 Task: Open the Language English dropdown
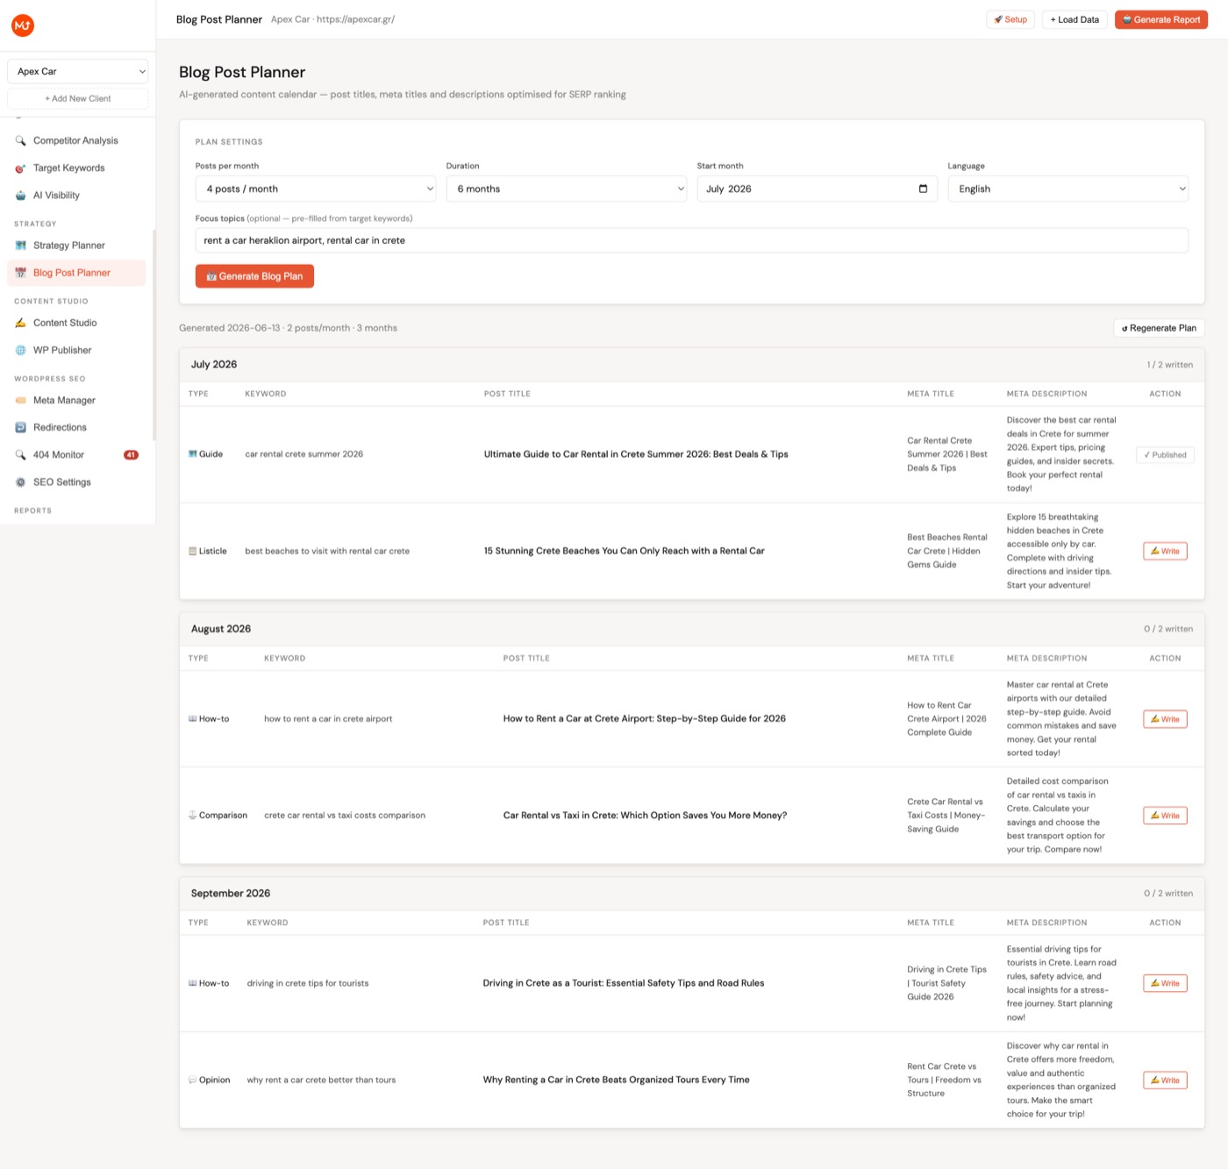(1067, 189)
